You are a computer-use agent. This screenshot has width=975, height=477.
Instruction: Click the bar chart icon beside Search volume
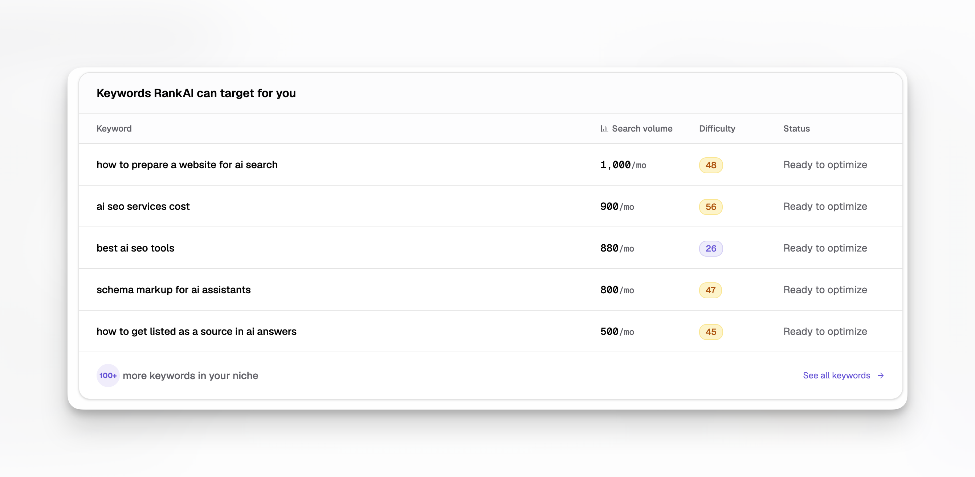604,129
